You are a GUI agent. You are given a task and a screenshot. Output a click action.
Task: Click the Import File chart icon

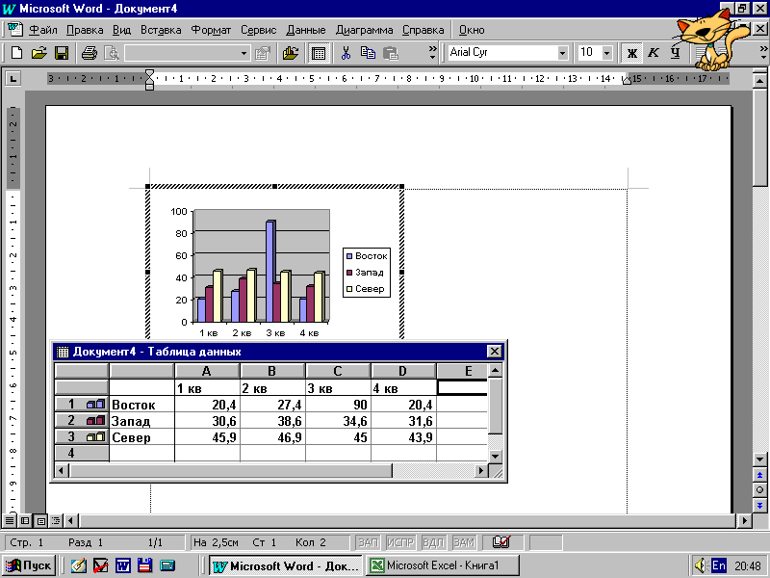click(x=291, y=53)
